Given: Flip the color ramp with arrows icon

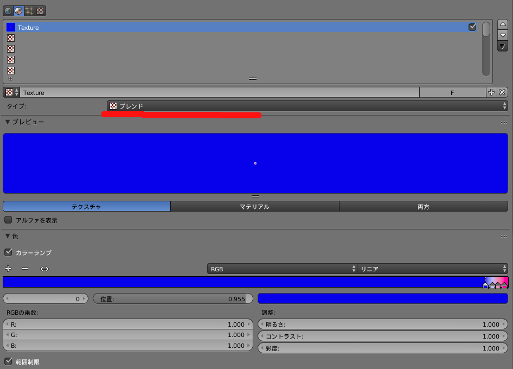Looking at the screenshot, I should click(x=44, y=269).
